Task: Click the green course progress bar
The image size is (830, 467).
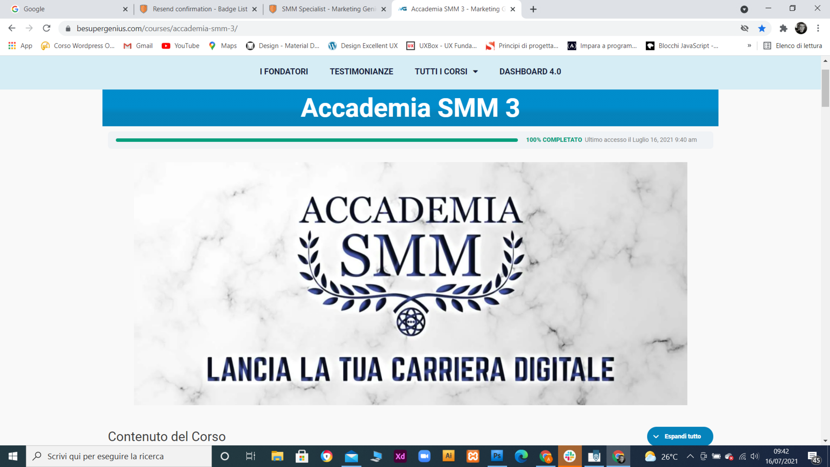Action: [x=317, y=140]
